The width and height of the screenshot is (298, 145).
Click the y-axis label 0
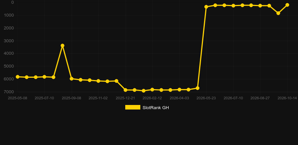point(12,2)
